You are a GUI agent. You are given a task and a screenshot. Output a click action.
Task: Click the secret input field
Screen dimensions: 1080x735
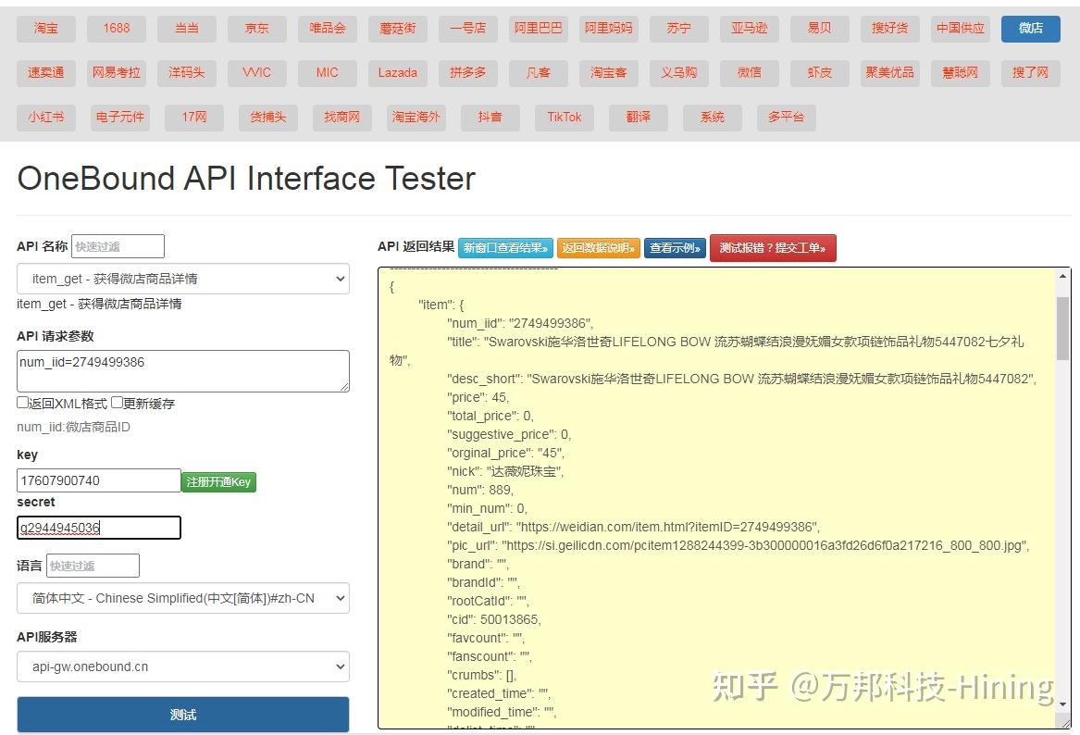tap(98, 527)
